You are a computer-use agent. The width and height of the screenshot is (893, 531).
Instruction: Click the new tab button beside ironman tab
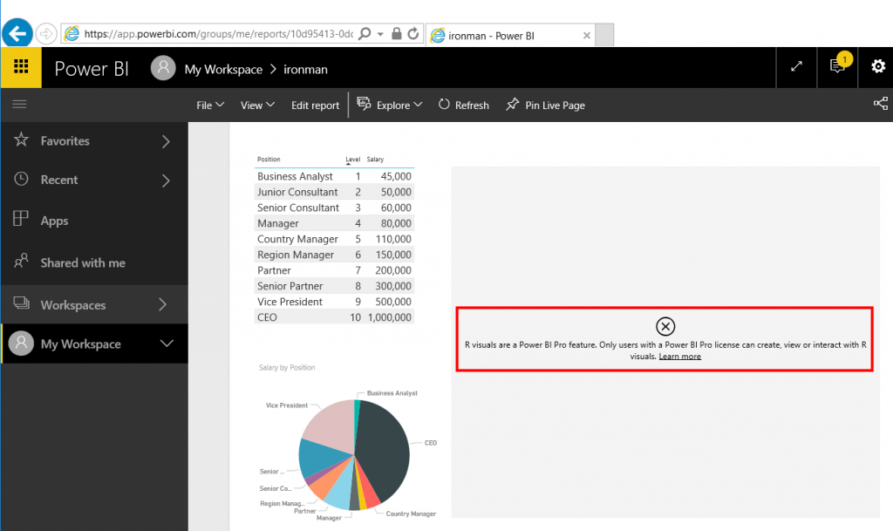pos(604,35)
